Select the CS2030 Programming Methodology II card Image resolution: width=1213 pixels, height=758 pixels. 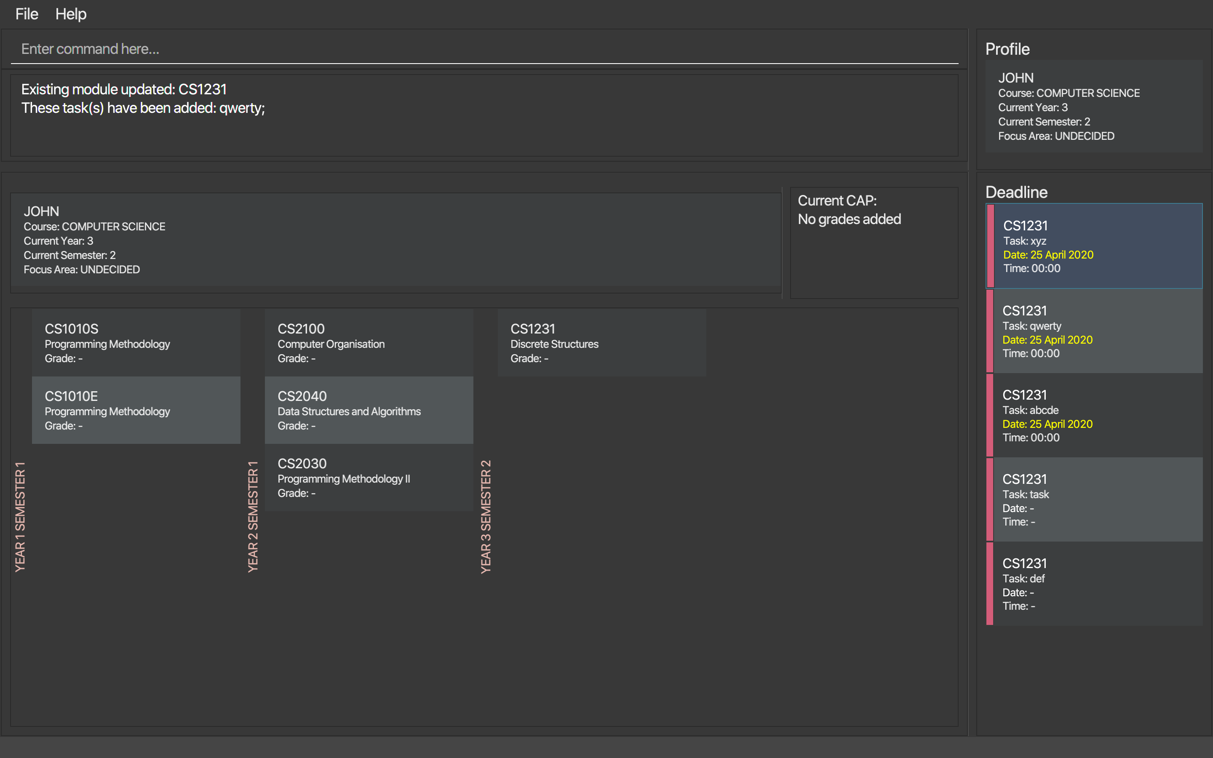369,477
